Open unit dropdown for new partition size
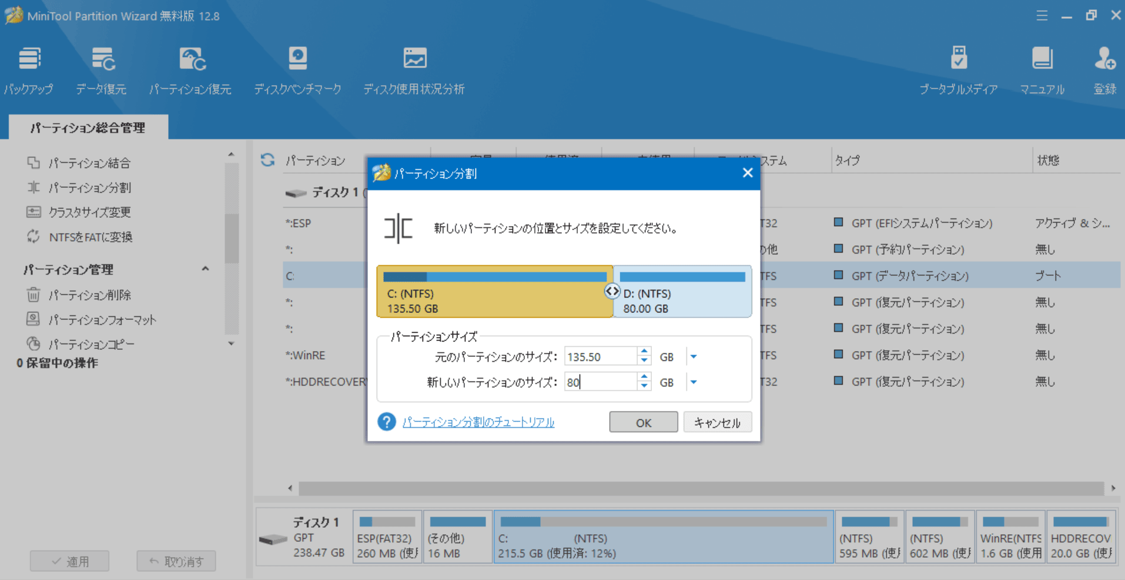The width and height of the screenshot is (1125, 580). [694, 382]
